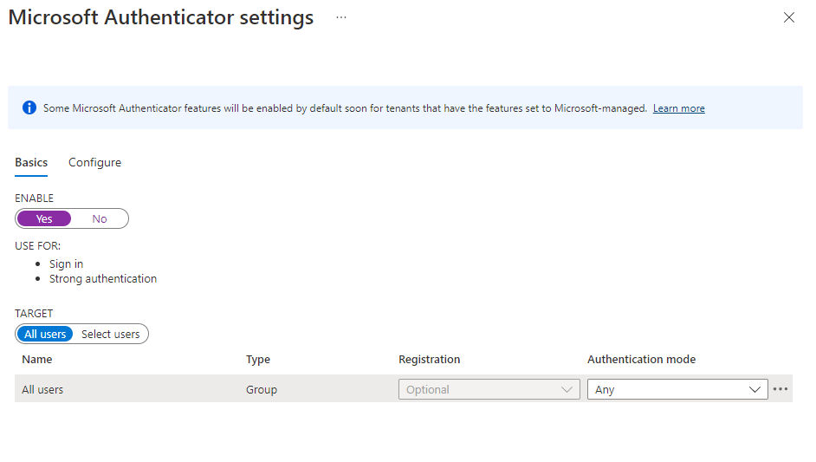Set the Enable toggle to Yes
Image resolution: width=816 pixels, height=462 pixels.
click(44, 218)
